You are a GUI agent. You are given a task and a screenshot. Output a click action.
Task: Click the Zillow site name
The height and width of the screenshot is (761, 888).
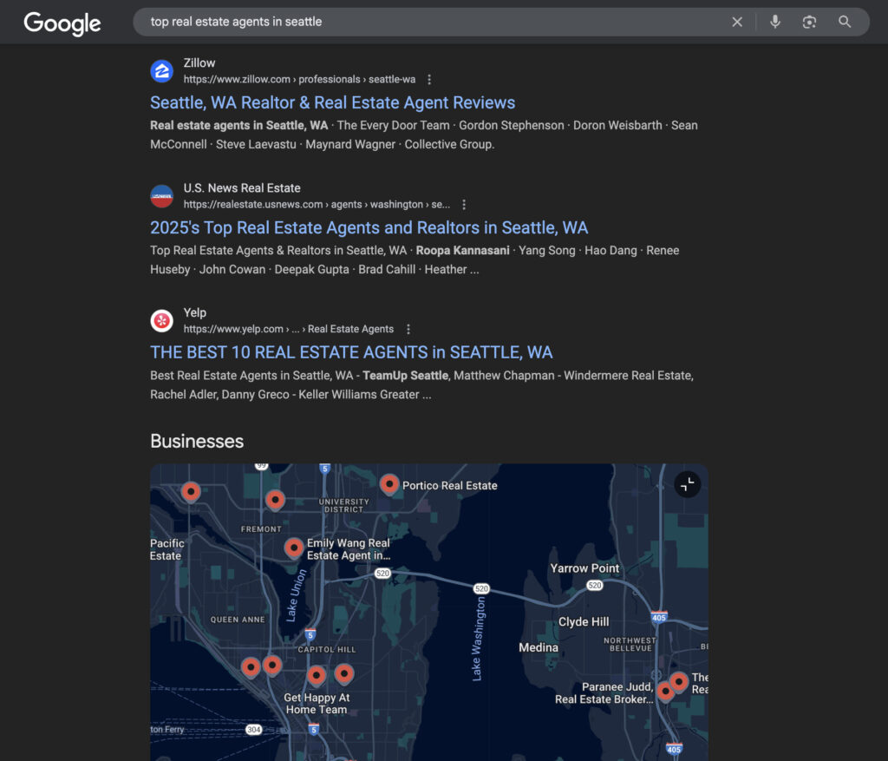click(x=199, y=62)
